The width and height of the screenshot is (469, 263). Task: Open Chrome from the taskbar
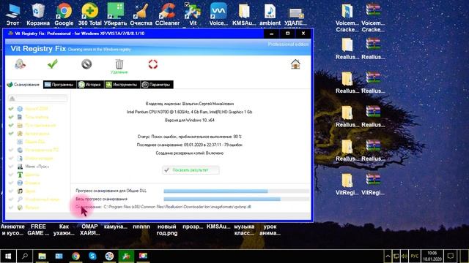point(75,256)
